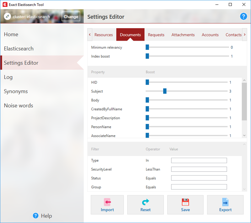Click the Subject boost value 3
This screenshot has height=223, width=251.
coord(230,91)
